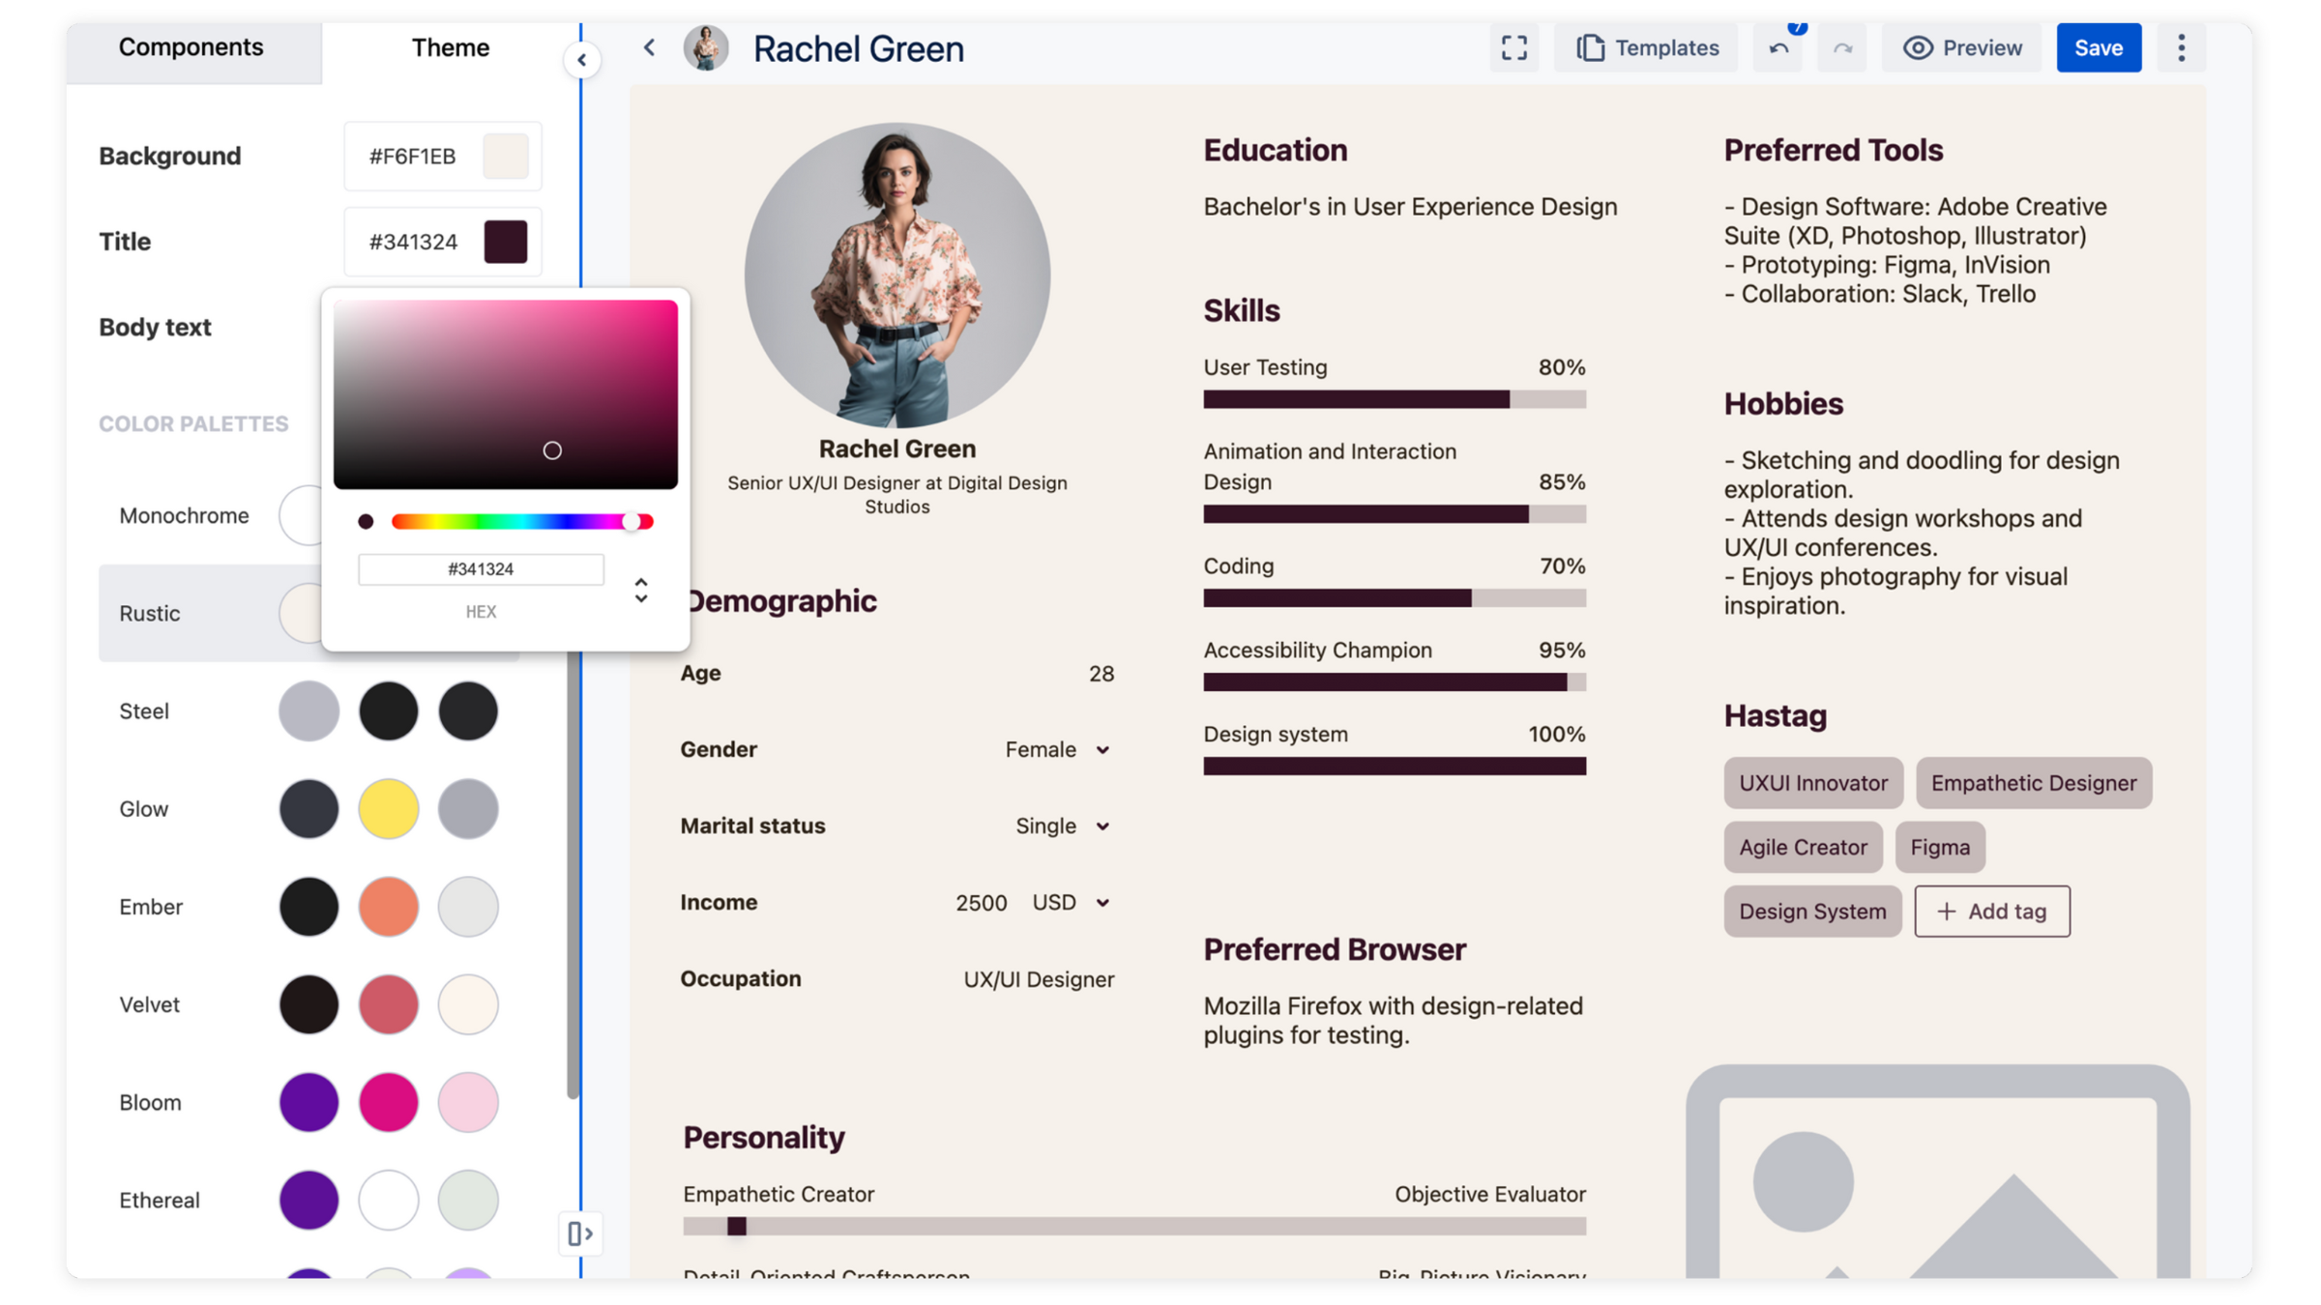Screen dimensions: 2321x1305
Task: Select Velvet palette red swatch
Action: tap(388, 1003)
